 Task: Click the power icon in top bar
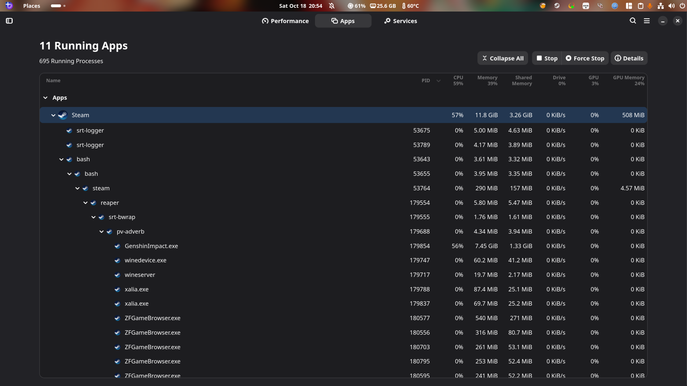pyautogui.click(x=682, y=6)
